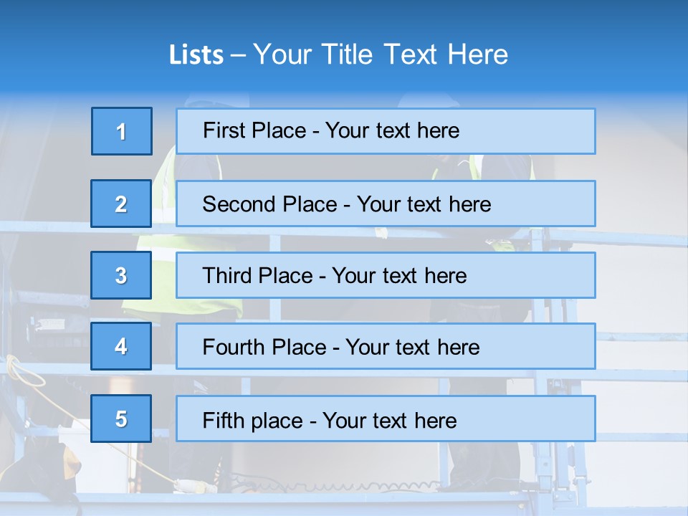Select the number 2 square

[121, 204]
